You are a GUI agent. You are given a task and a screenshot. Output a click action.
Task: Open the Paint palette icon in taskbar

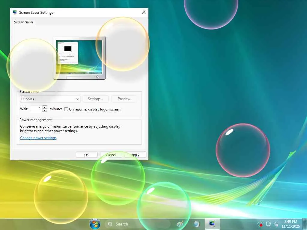pyautogui.click(x=180, y=224)
